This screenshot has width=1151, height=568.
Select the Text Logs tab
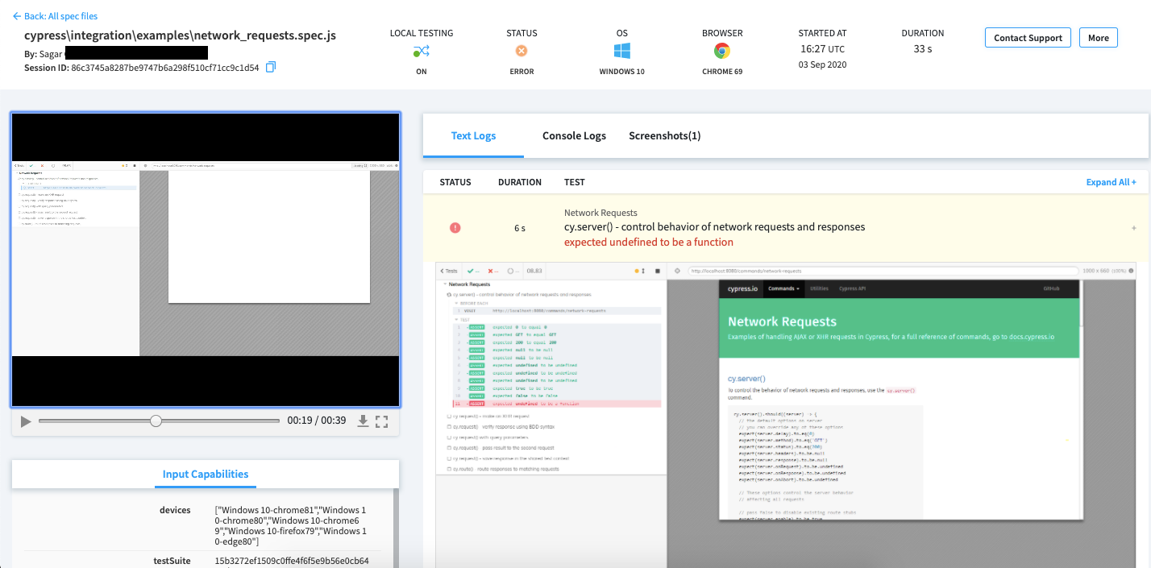(473, 135)
